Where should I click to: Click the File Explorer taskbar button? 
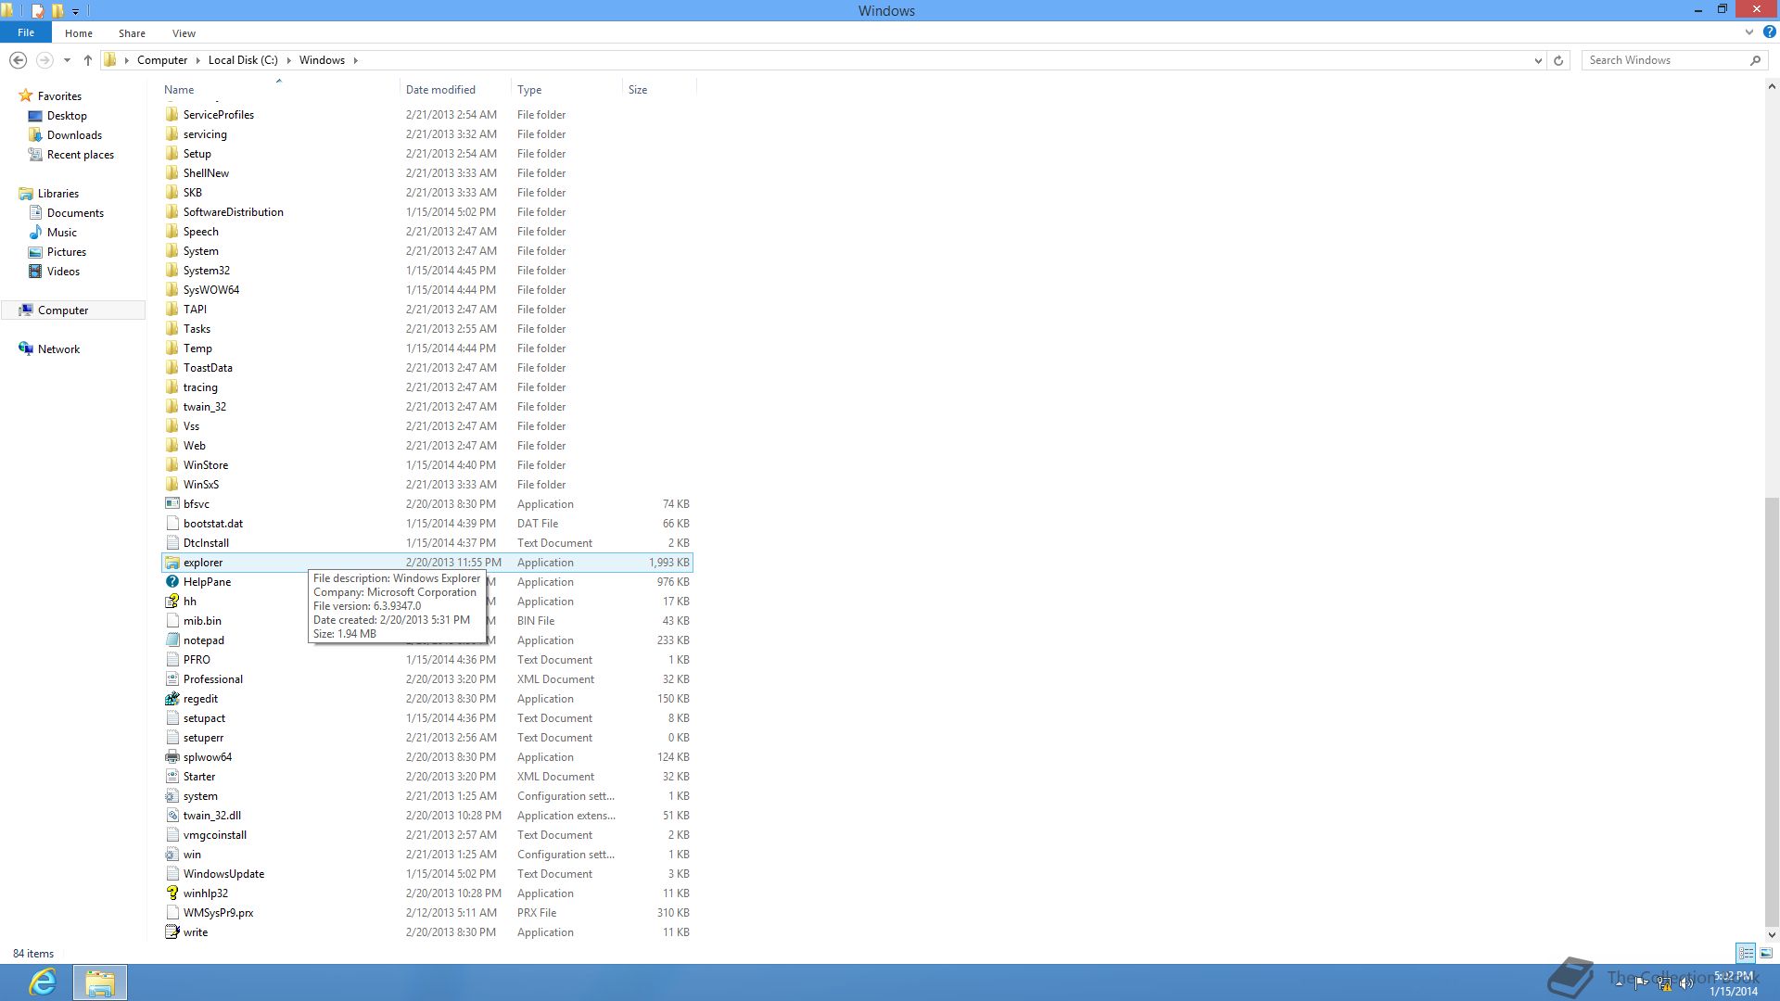[100, 982]
